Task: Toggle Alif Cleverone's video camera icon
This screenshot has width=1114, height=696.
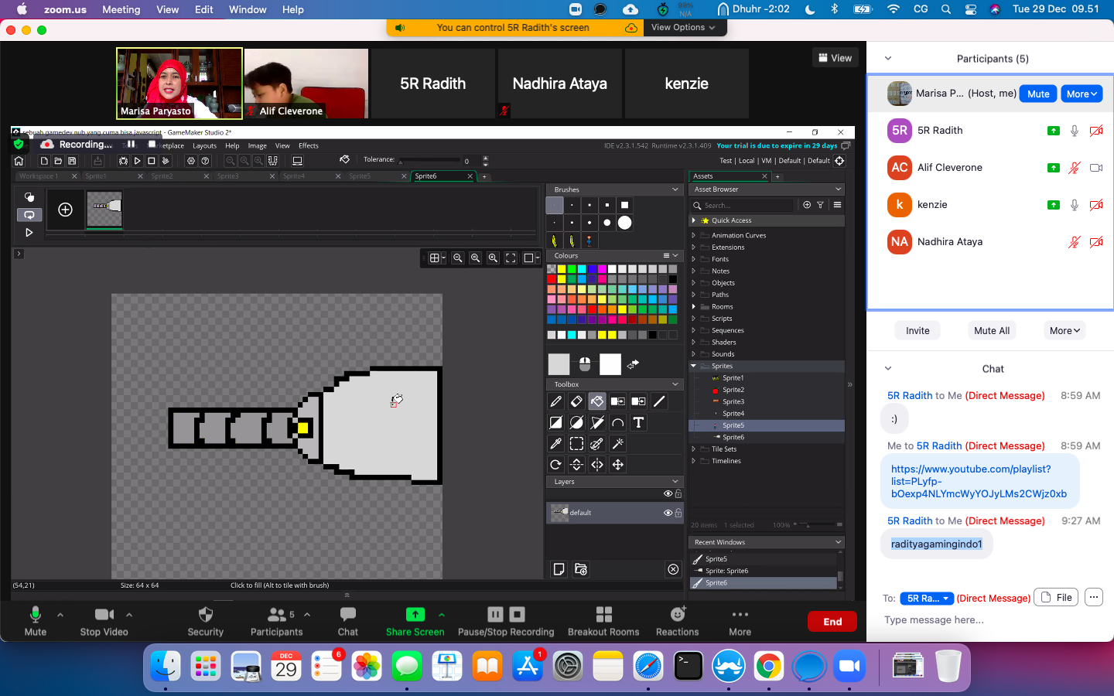Action: [1096, 168]
